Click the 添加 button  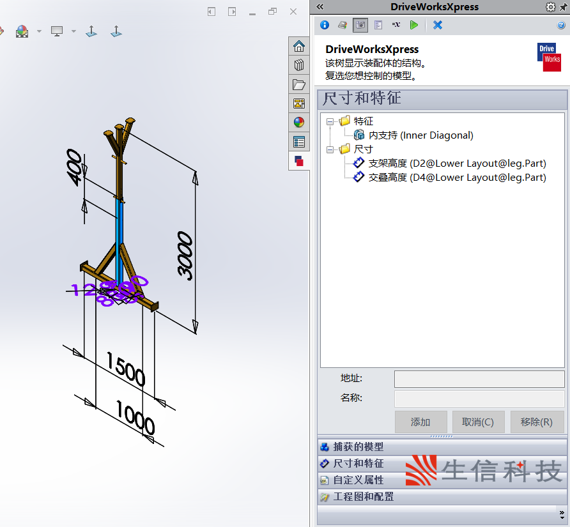(x=421, y=422)
